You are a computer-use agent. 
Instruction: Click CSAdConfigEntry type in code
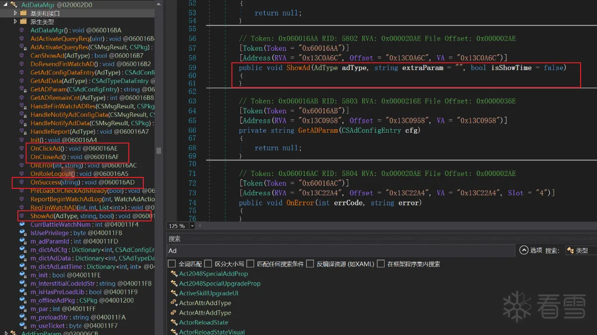click(x=373, y=130)
